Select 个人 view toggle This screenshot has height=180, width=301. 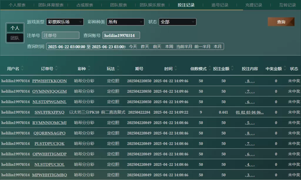tap(15, 28)
